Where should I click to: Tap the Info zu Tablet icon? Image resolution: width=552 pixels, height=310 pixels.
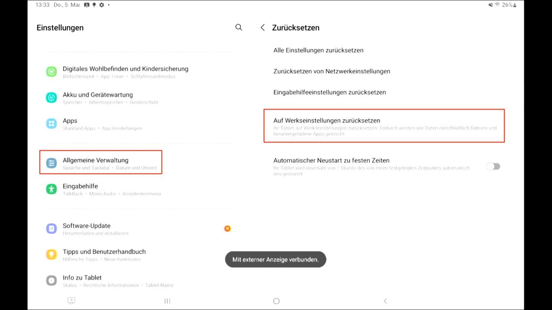pyautogui.click(x=51, y=281)
